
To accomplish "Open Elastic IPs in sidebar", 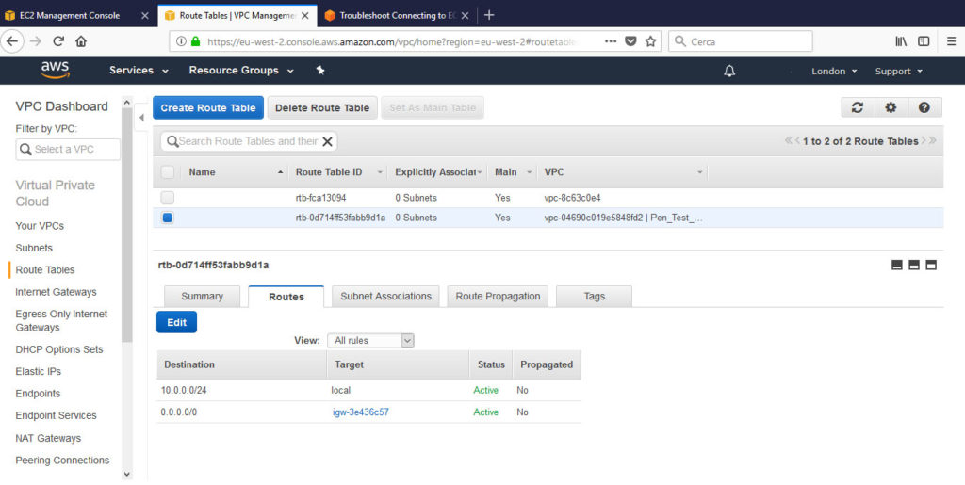I will click(x=38, y=371).
